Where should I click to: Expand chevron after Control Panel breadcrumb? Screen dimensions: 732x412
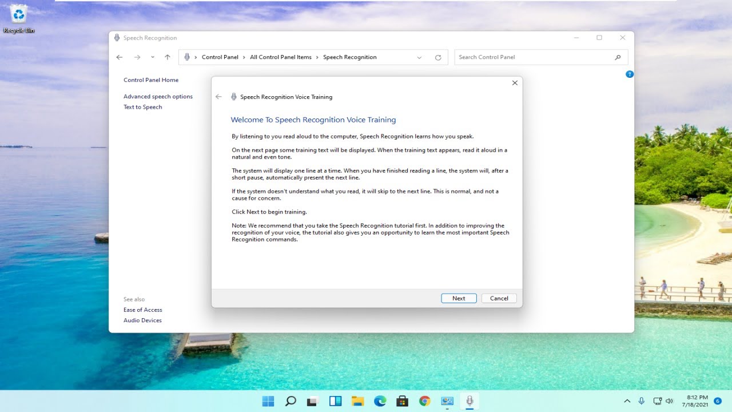pyautogui.click(x=244, y=57)
